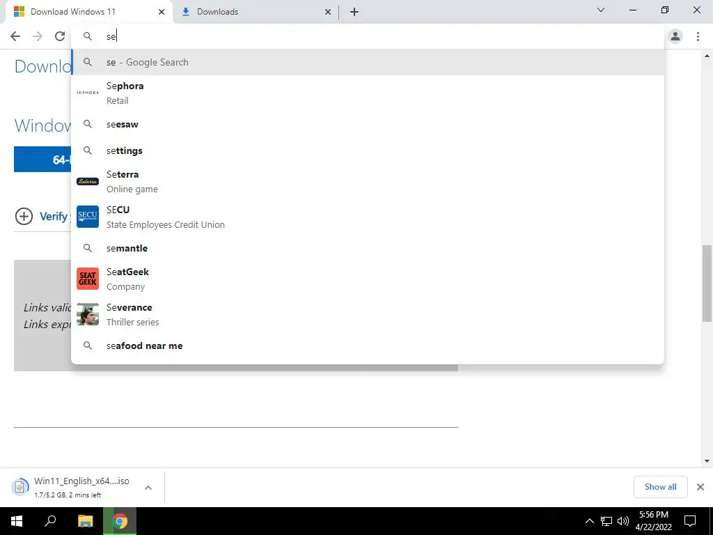
Task: Choose the Sephora suggestion
Action: click(x=368, y=93)
